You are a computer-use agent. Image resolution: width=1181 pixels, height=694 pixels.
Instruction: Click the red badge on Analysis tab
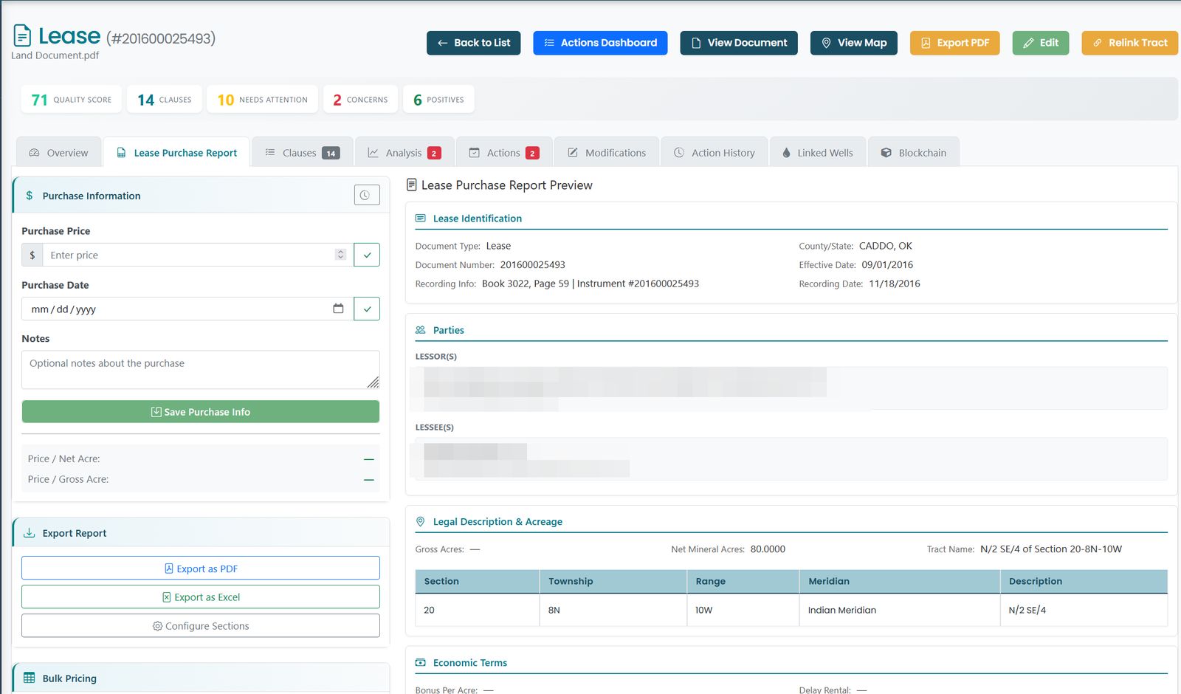(434, 153)
